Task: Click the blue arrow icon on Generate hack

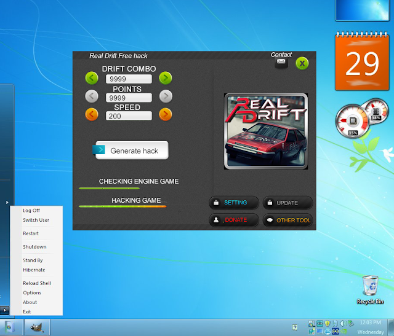Action: (x=98, y=150)
